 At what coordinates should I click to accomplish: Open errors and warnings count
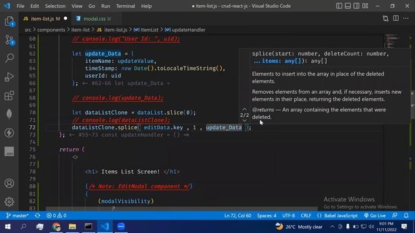point(56,216)
